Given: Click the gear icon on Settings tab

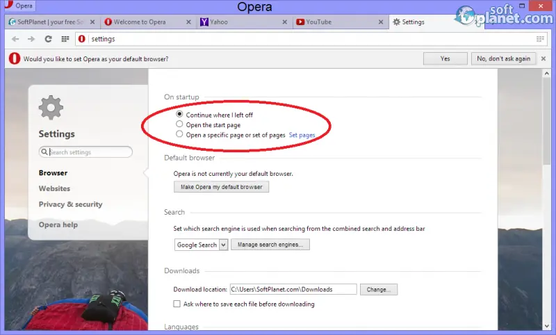Looking at the screenshot, I should (396, 22).
